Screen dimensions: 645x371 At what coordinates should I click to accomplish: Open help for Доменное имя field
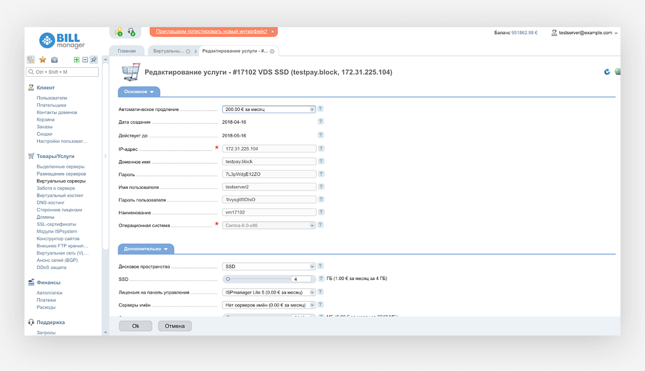coord(321,161)
